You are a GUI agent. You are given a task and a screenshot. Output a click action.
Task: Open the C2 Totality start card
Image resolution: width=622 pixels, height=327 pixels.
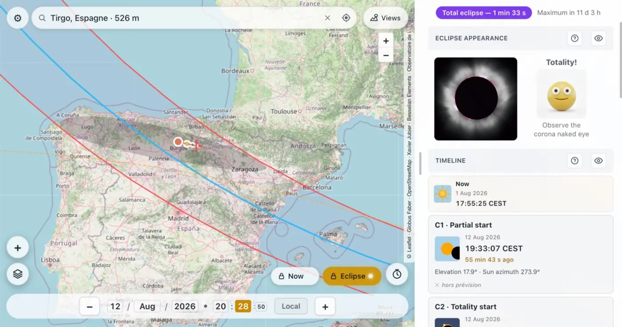[x=521, y=312]
